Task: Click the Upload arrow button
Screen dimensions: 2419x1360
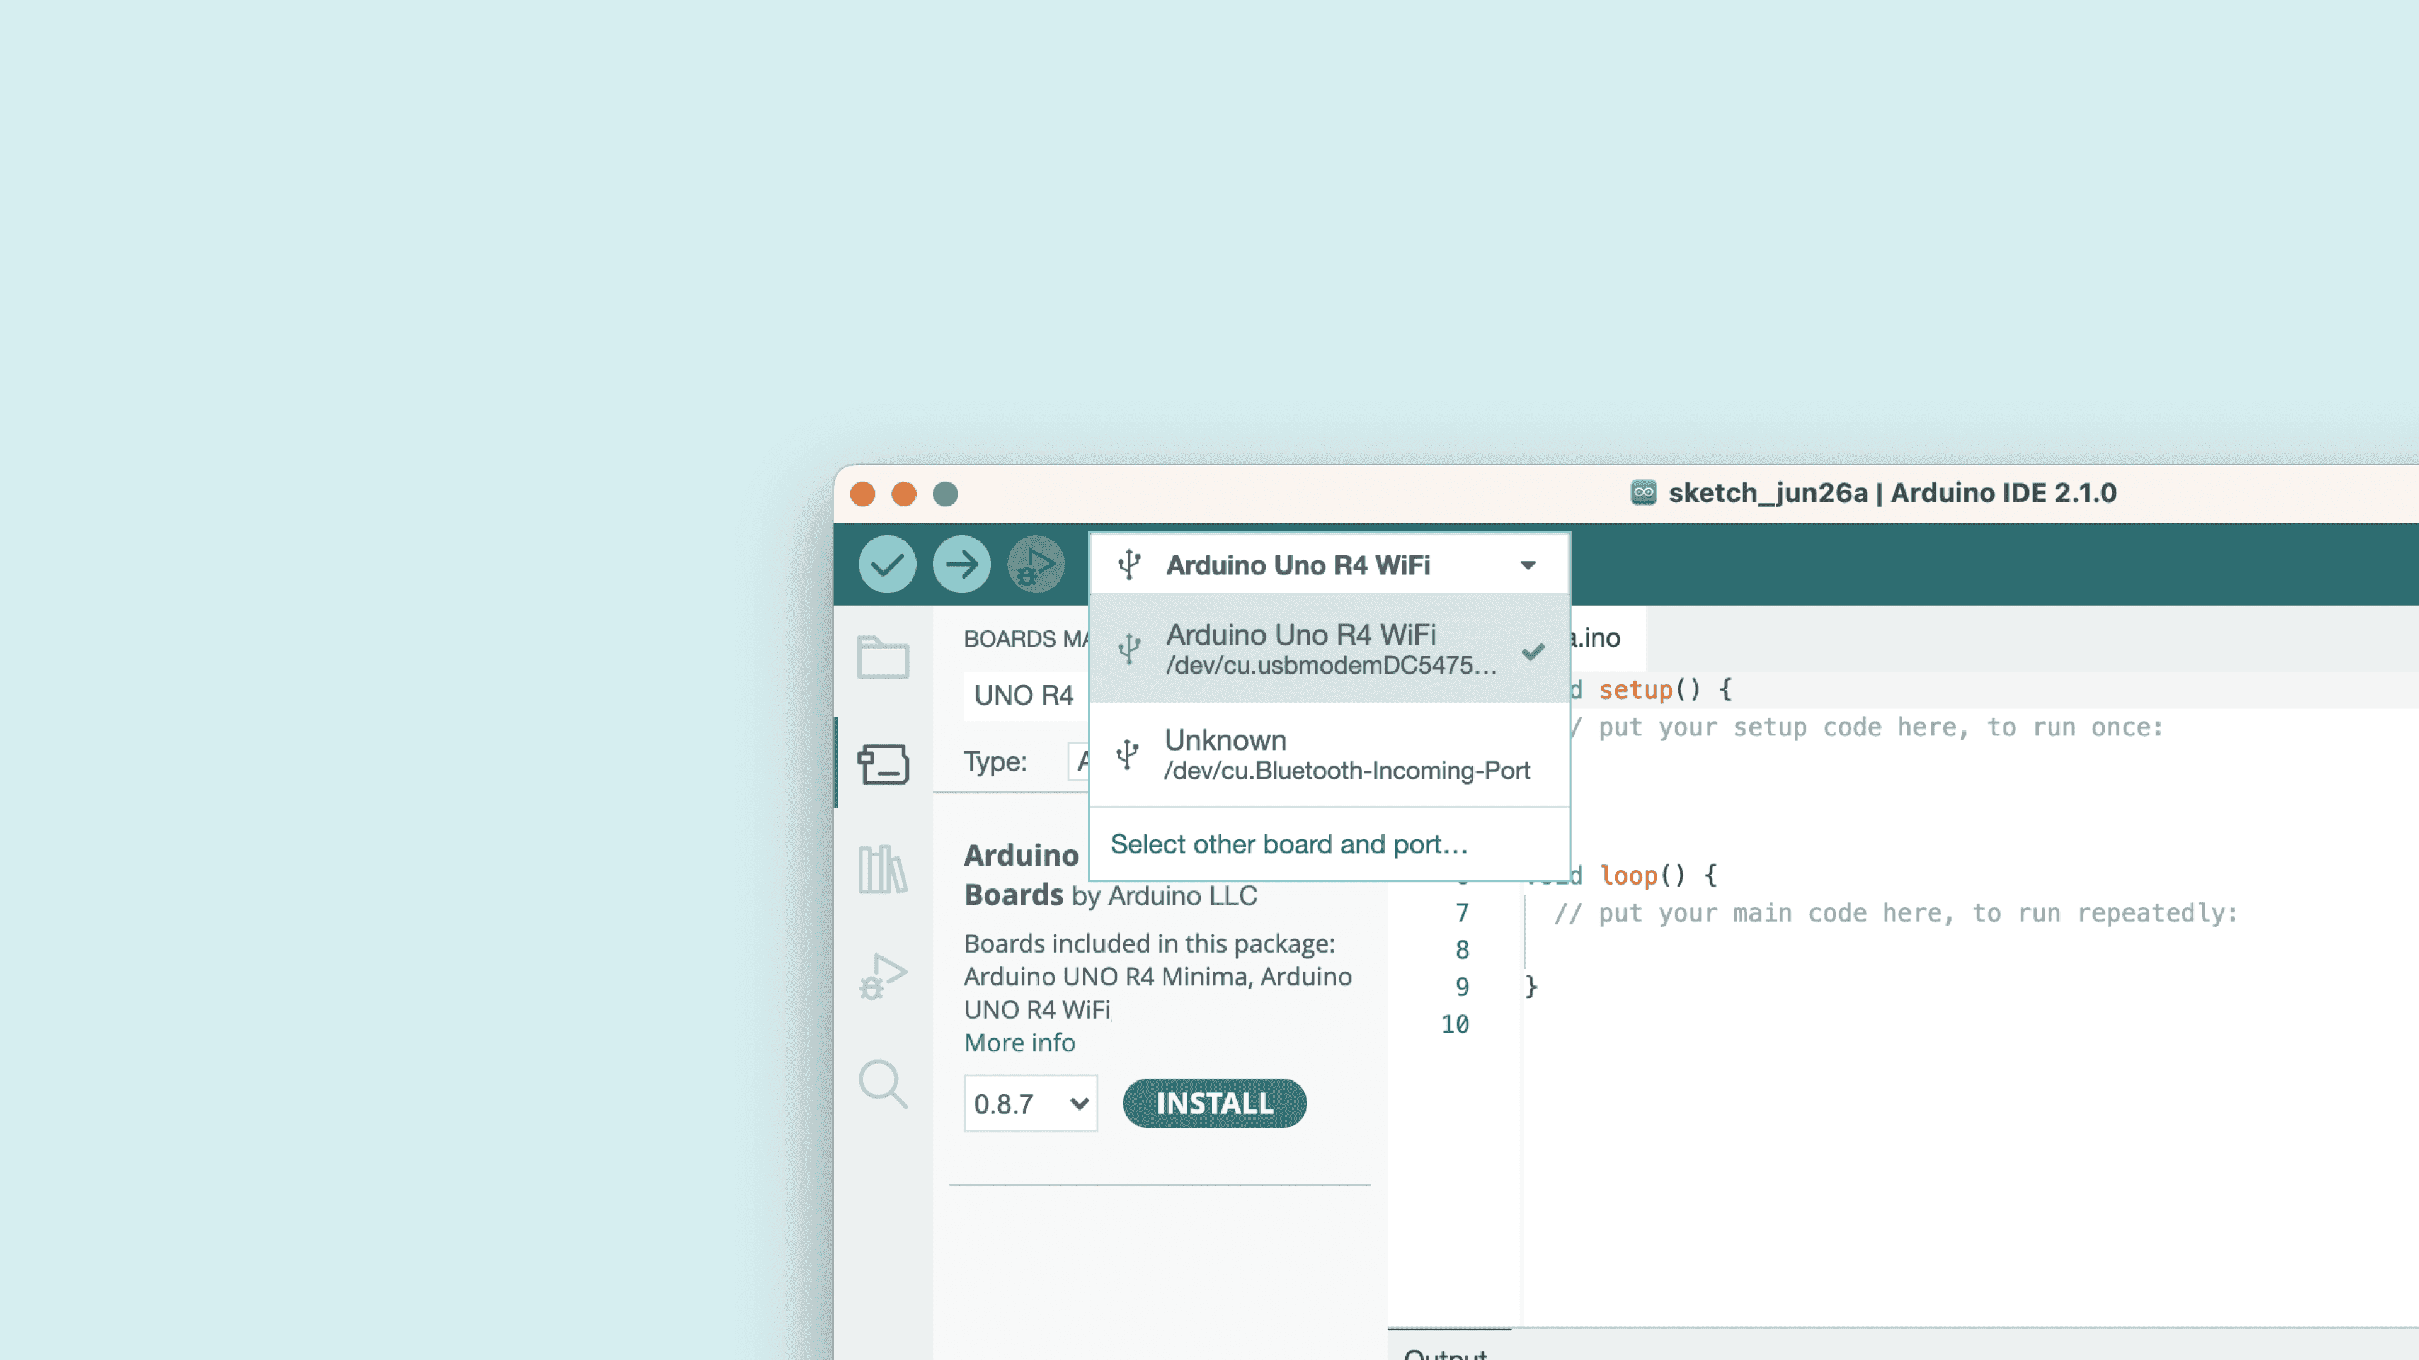Action: (961, 564)
